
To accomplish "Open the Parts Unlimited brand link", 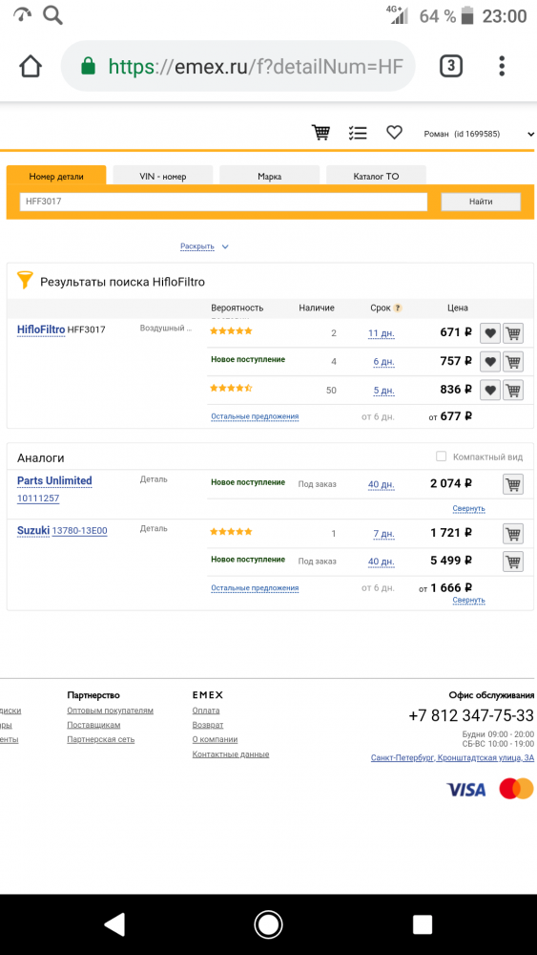I will (54, 481).
